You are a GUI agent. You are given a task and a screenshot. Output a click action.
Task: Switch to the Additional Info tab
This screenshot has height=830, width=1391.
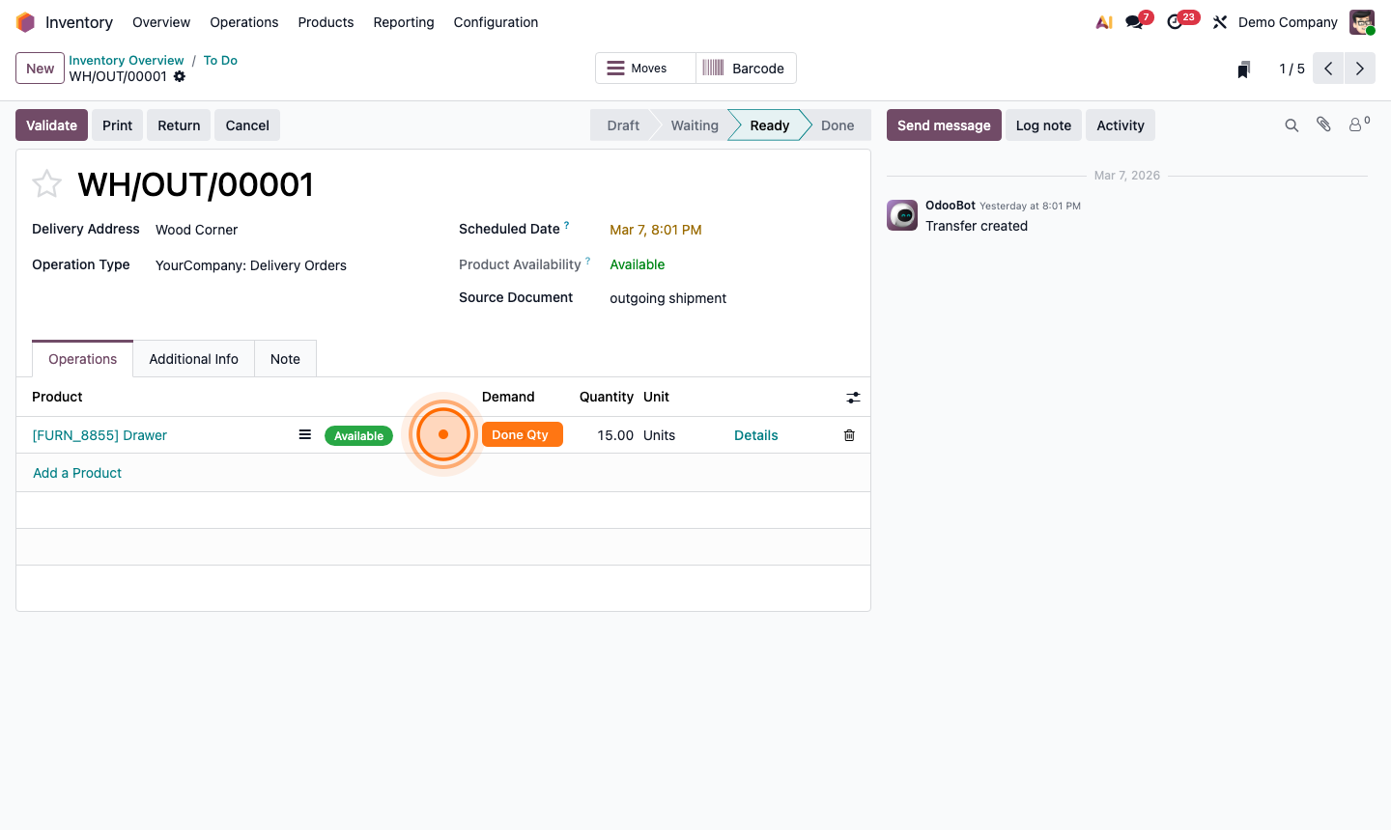point(193,359)
